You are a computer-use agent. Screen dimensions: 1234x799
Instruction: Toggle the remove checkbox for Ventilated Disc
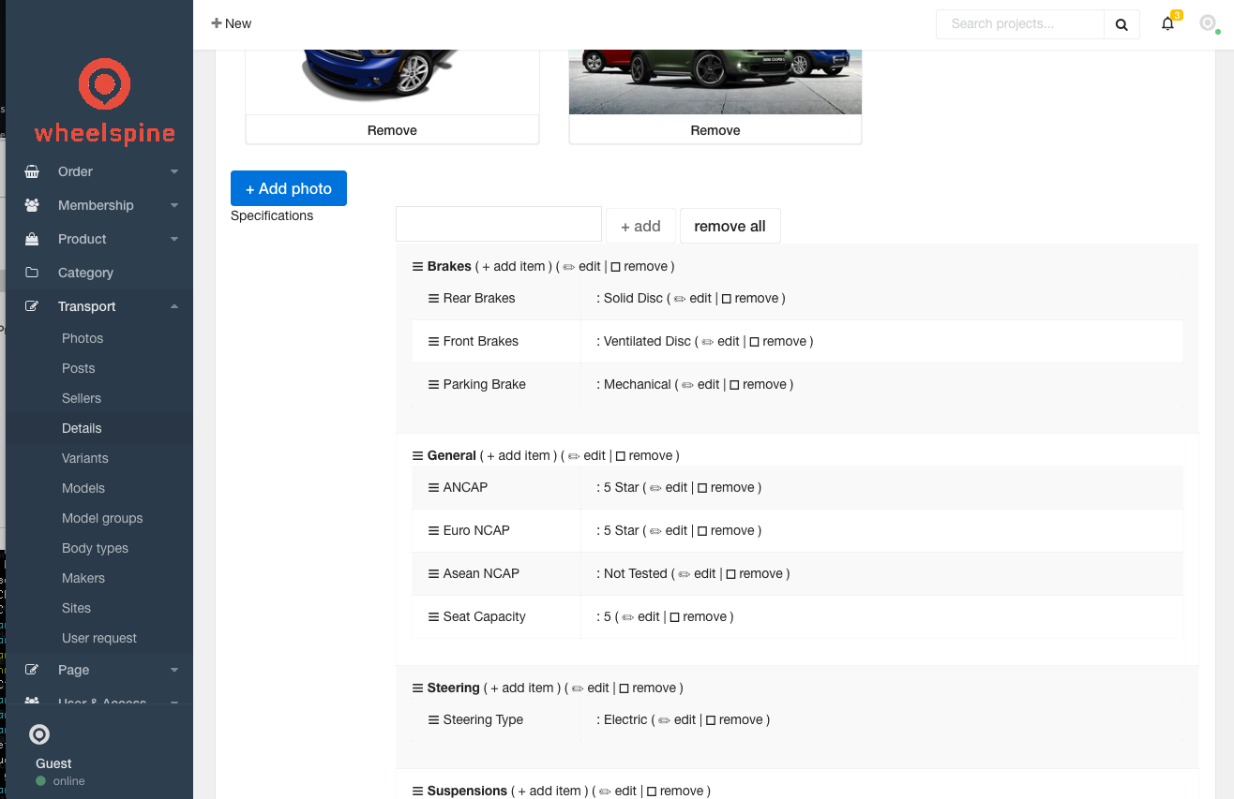pos(755,342)
